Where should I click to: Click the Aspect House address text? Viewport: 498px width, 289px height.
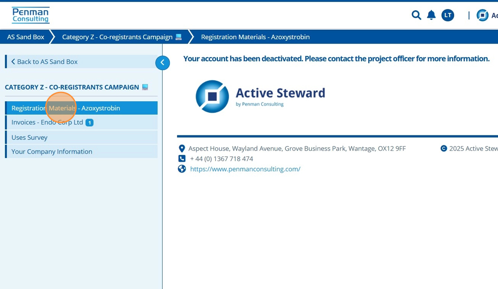(x=297, y=148)
